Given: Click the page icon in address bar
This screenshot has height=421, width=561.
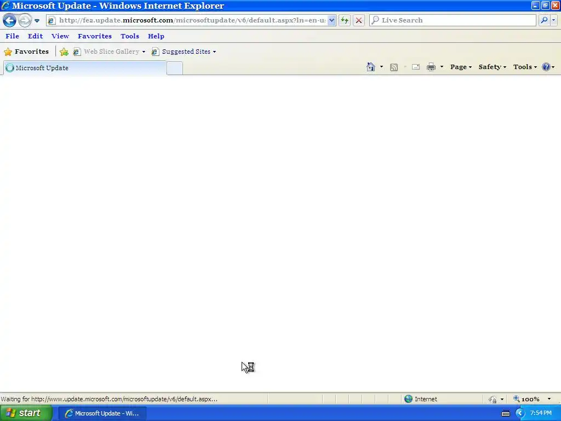Looking at the screenshot, I should (51, 20).
